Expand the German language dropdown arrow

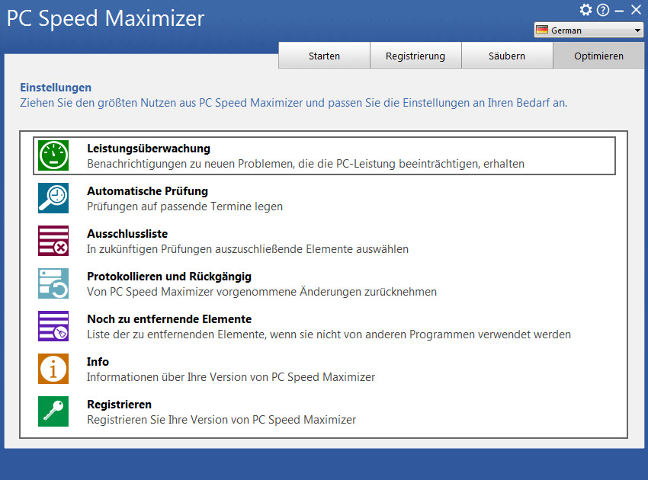(x=637, y=30)
